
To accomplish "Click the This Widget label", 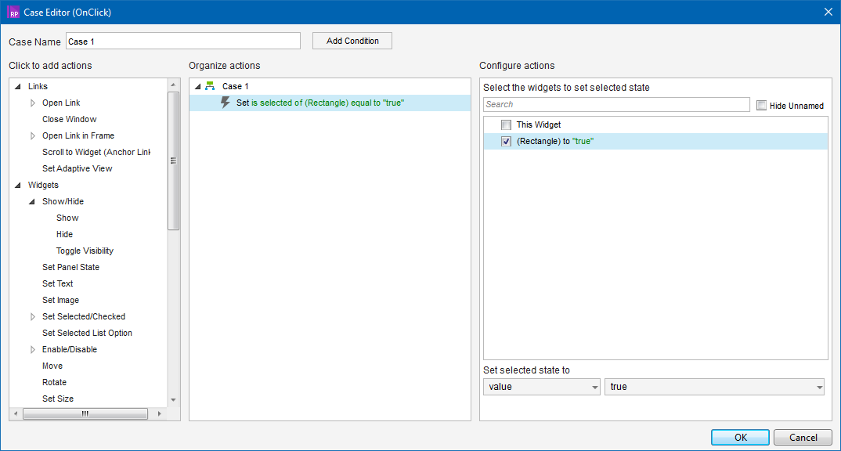I will 539,125.
